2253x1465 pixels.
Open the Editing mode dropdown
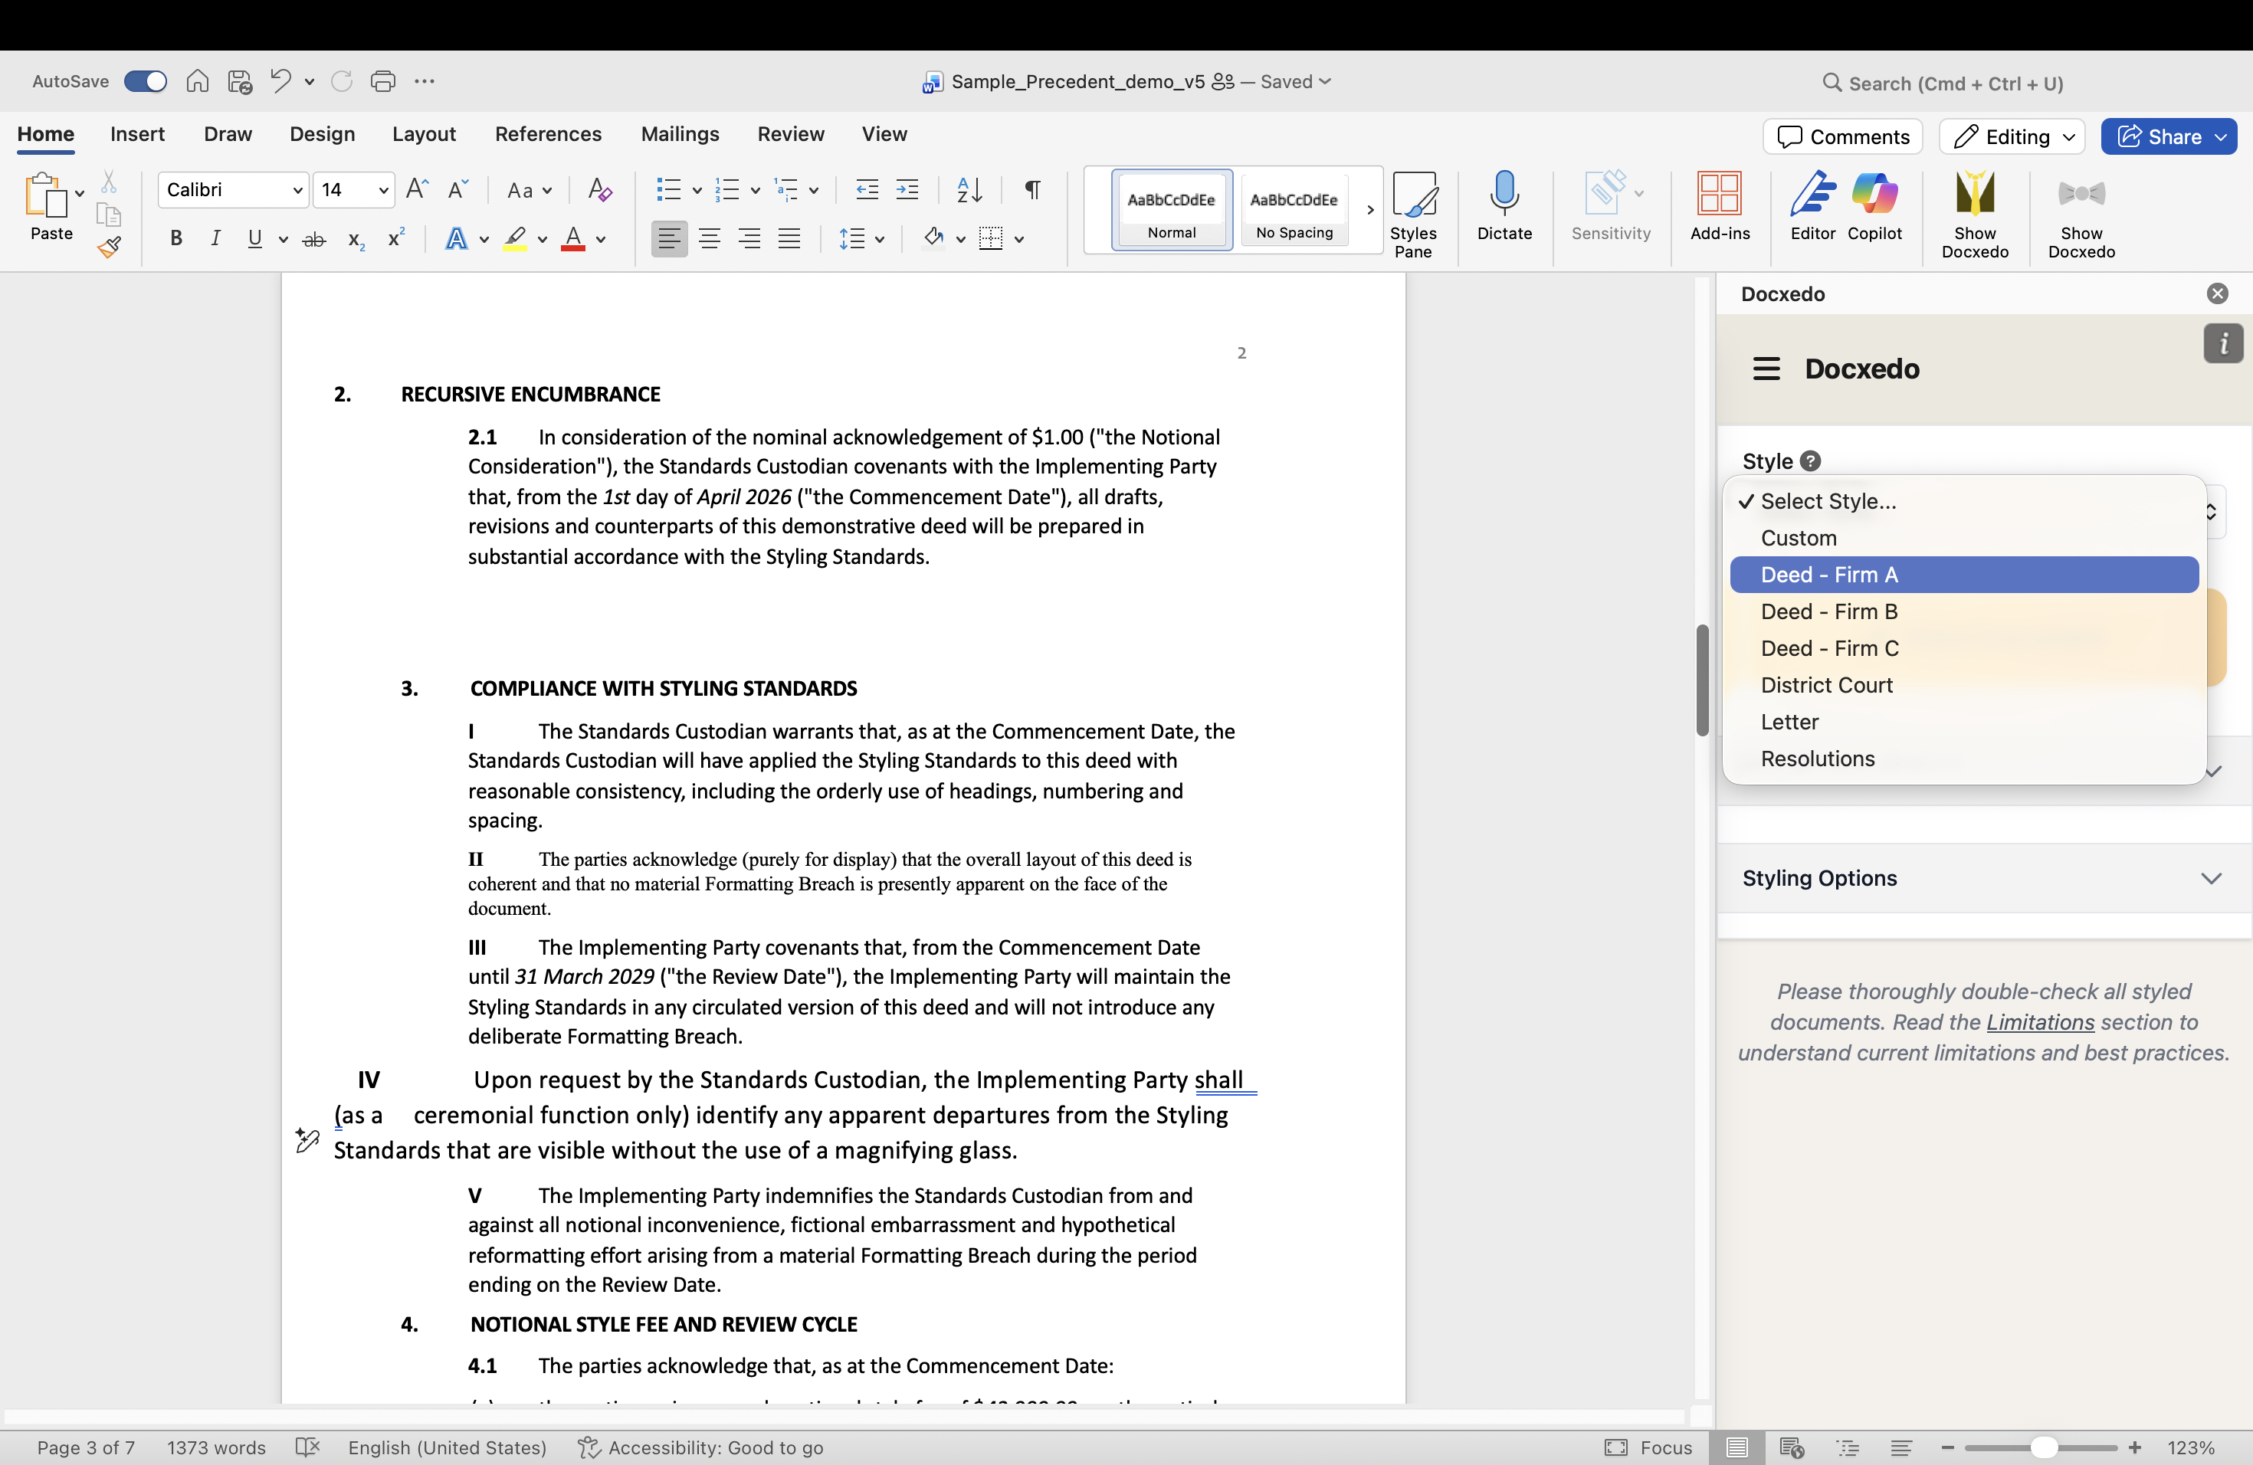coord(2012,136)
